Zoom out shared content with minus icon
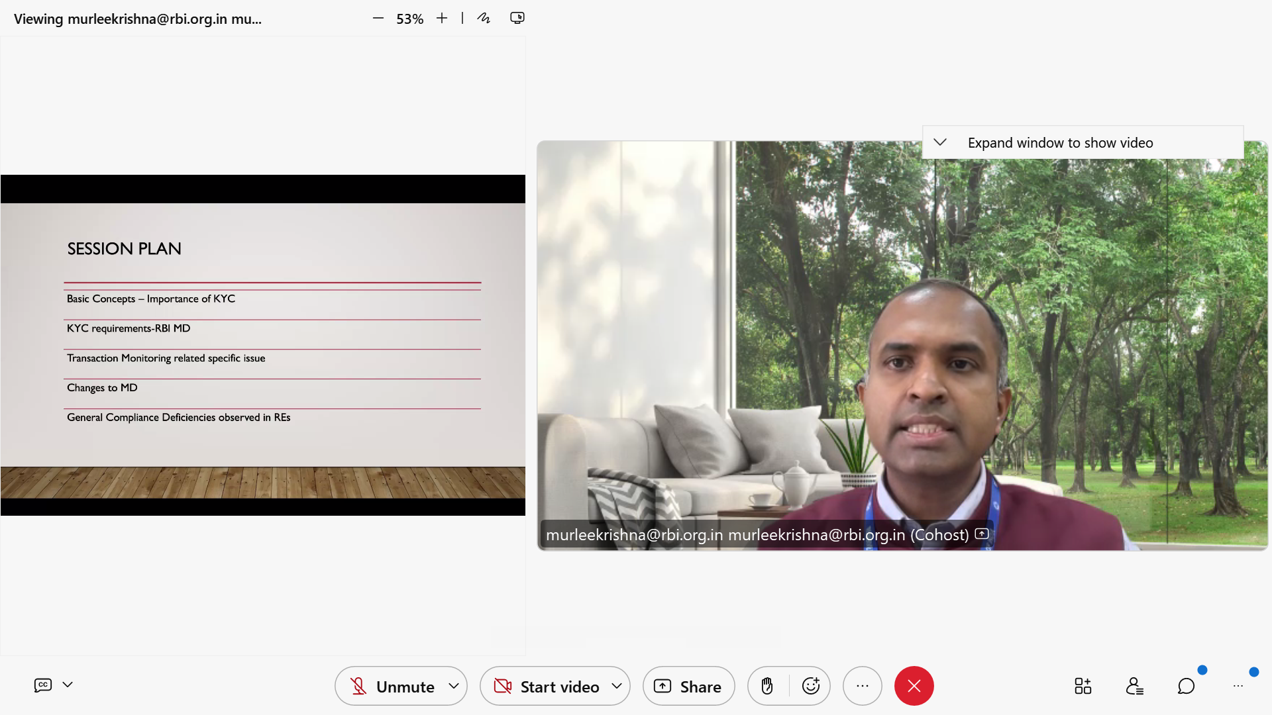Screen dimensions: 1272x715 click(x=378, y=19)
